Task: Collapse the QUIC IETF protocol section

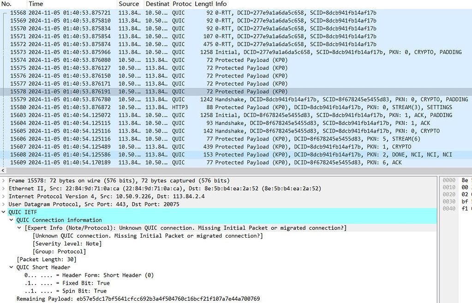Action: point(5,212)
